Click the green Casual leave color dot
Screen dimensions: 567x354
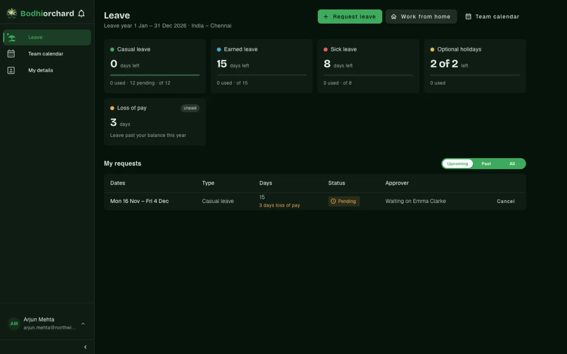pos(112,50)
